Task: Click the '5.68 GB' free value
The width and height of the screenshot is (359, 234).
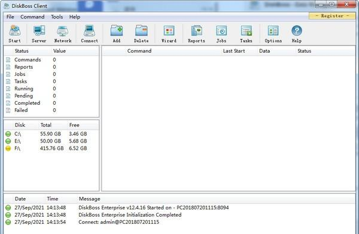Action: coord(78,141)
